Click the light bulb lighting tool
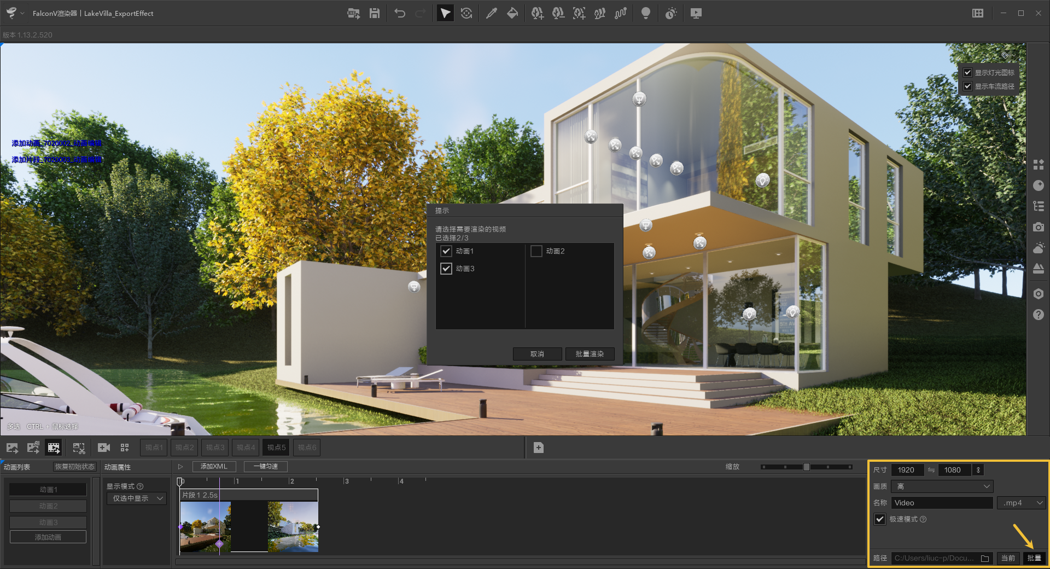The image size is (1050, 569). click(645, 13)
